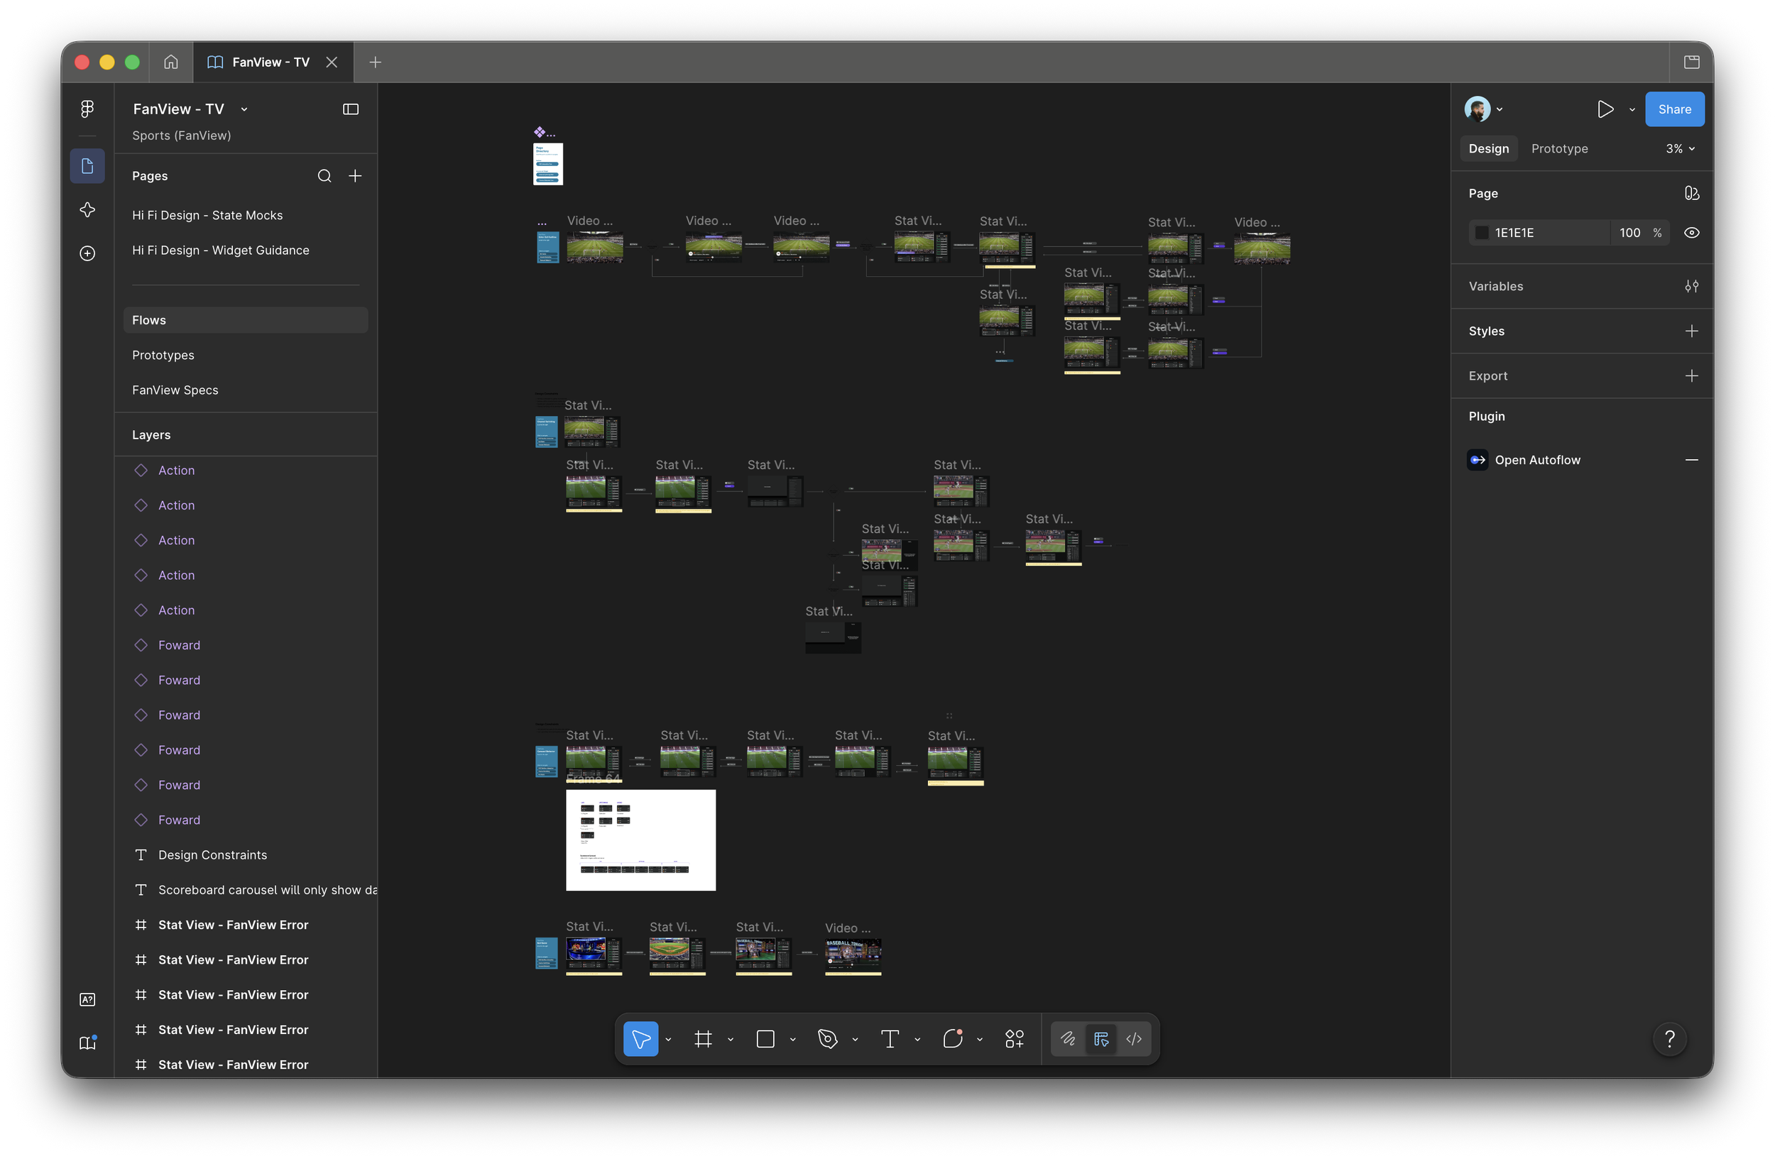Open the Hi Fi Design - Widget Guidance page
The width and height of the screenshot is (1775, 1159).
[221, 251]
